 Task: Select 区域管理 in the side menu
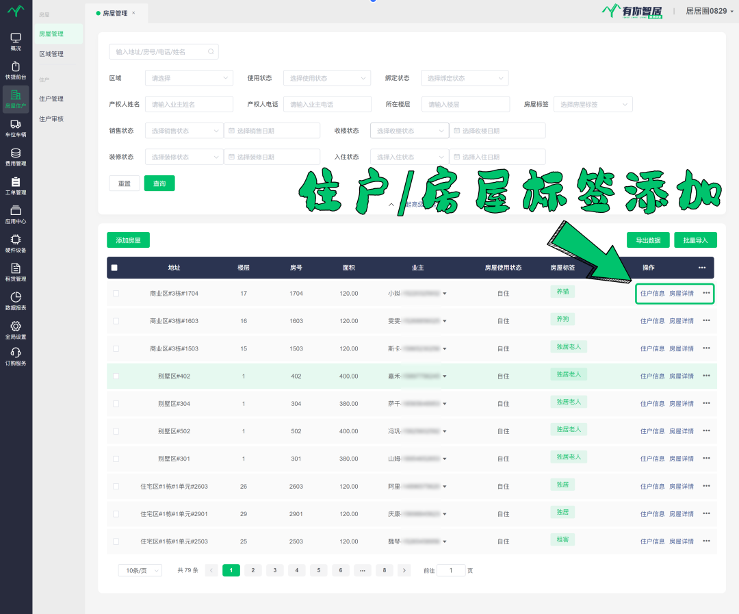pyautogui.click(x=51, y=54)
